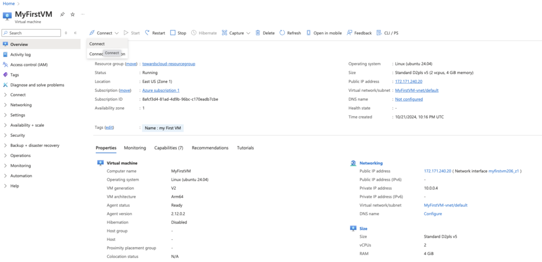The height and width of the screenshot is (262, 542).
Task: Click the sidebar Search input field
Action: click(x=31, y=33)
